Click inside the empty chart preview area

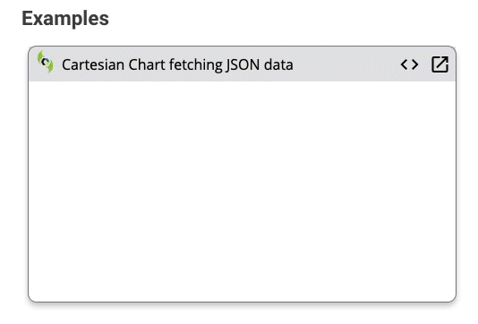coord(242,192)
